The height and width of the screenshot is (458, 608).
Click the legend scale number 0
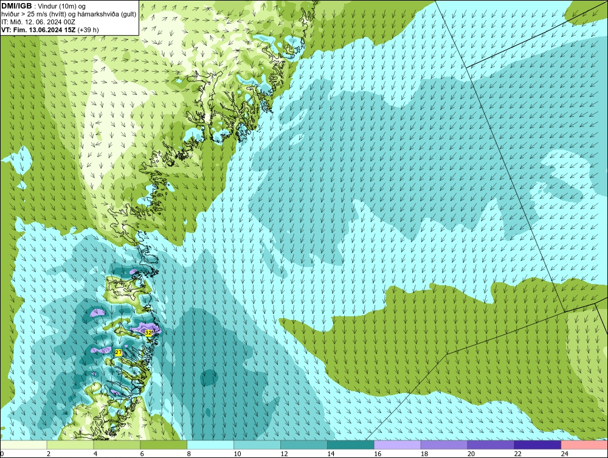pos(2,454)
